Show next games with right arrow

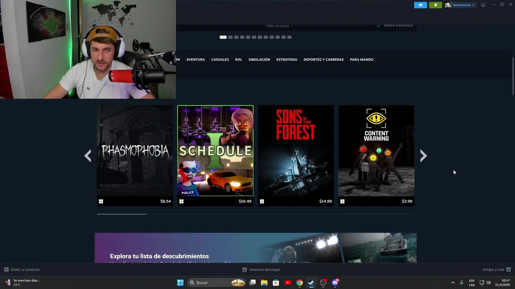coord(423,156)
